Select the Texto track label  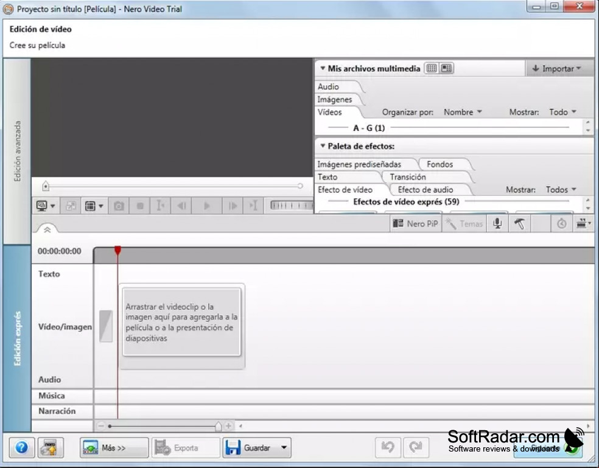coord(49,274)
